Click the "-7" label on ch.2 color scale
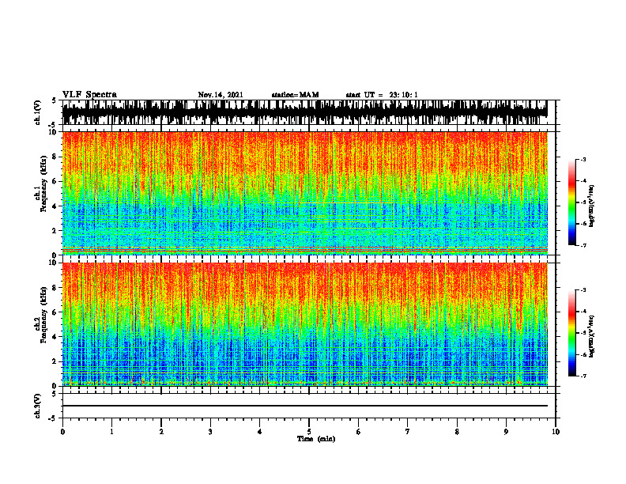The image size is (626, 484). tap(583, 376)
